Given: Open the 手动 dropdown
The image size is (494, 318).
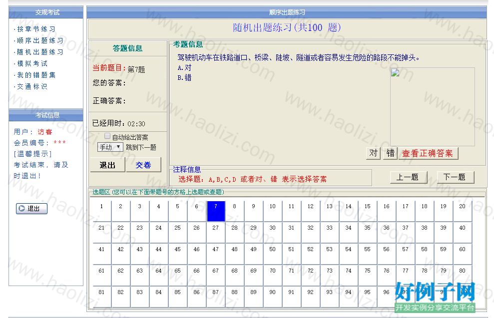Looking at the screenshot, I should point(110,147).
